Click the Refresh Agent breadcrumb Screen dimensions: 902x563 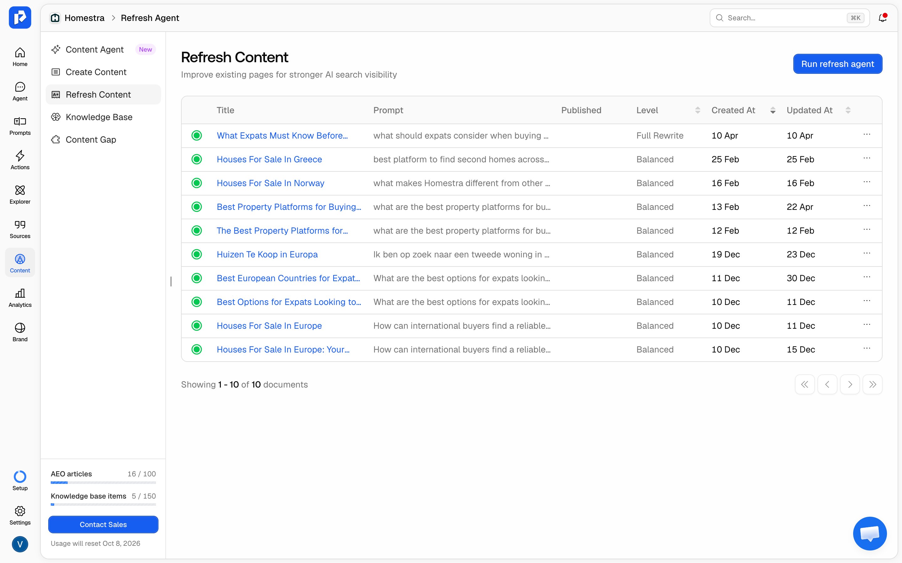150,18
